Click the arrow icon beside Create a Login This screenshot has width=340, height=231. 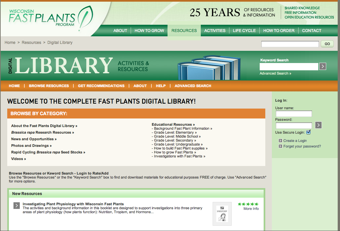[x=280, y=141]
